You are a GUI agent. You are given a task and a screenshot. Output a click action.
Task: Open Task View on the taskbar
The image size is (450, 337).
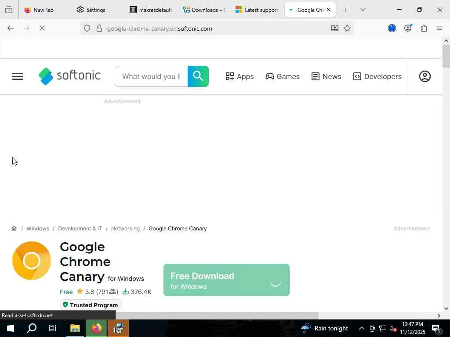53,328
